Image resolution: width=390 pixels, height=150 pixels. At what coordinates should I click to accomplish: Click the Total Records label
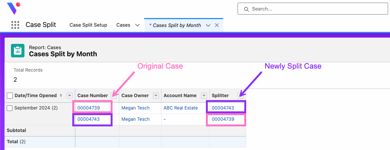tap(28, 70)
